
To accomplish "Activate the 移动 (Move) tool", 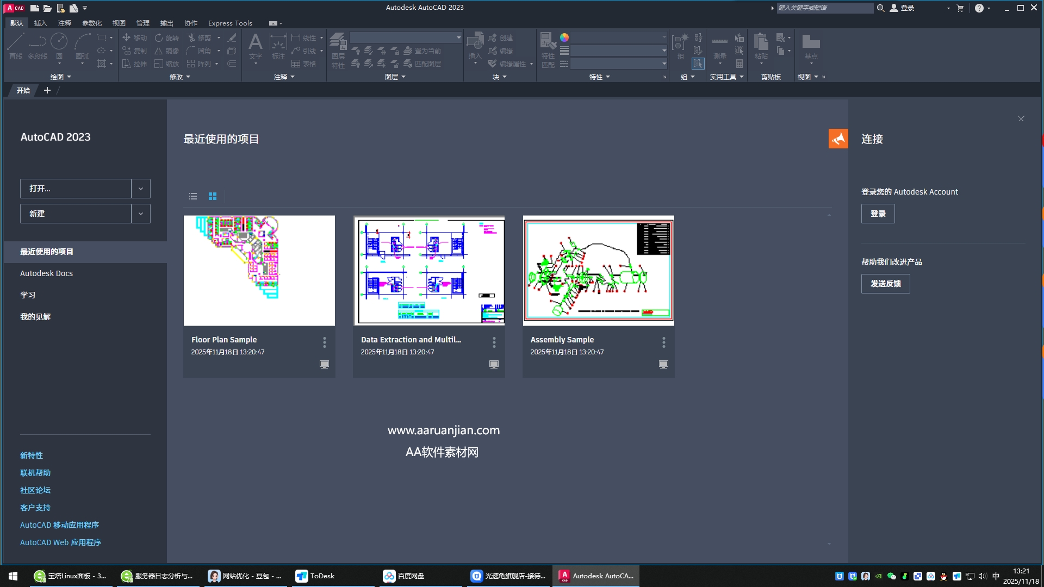I will pos(135,38).
